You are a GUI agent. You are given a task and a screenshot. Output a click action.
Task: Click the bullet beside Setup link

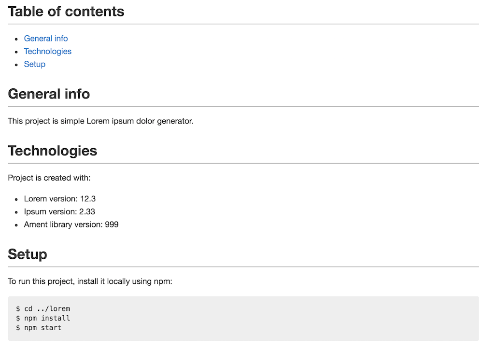(x=16, y=65)
